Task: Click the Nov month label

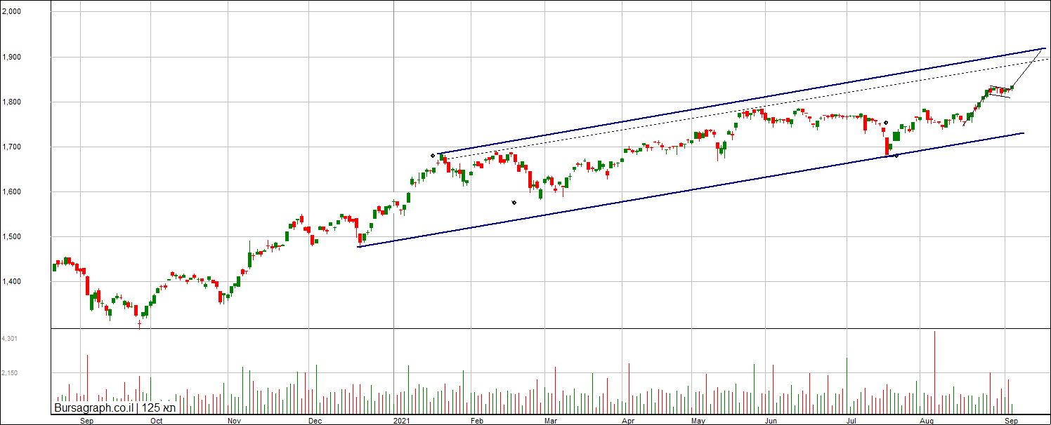Action: [x=235, y=421]
